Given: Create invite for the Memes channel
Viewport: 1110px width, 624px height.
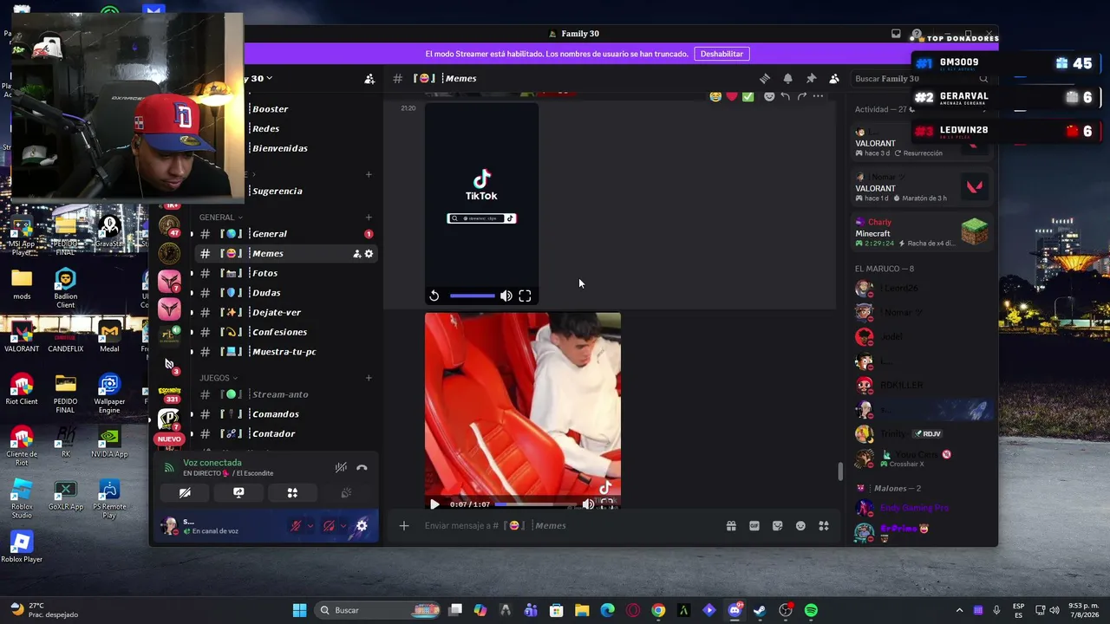Looking at the screenshot, I should tap(356, 254).
